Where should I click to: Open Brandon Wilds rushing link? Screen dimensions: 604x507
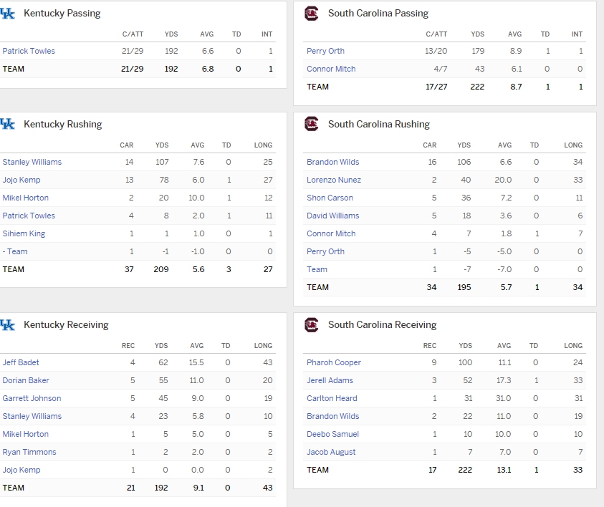coord(333,162)
